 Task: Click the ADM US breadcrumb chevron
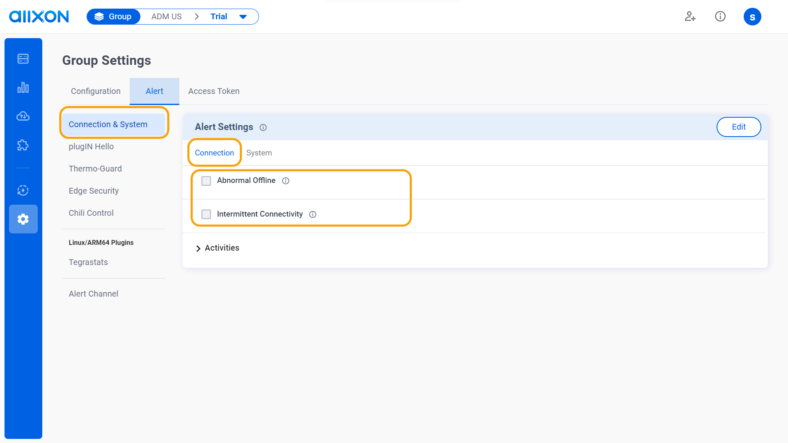tap(197, 16)
